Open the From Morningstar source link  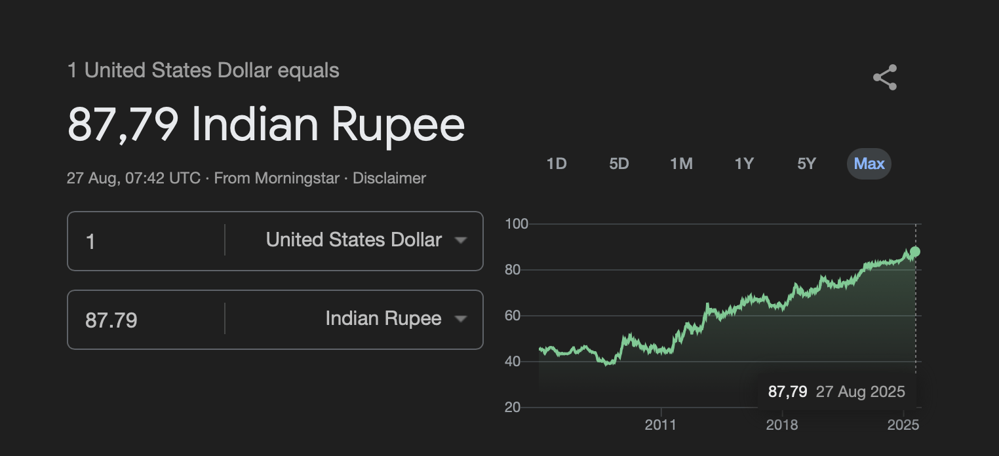[x=277, y=178]
